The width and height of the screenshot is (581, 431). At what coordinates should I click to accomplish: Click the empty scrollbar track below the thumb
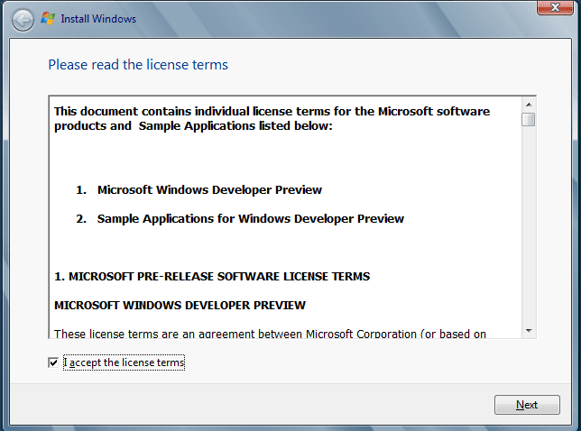529,225
